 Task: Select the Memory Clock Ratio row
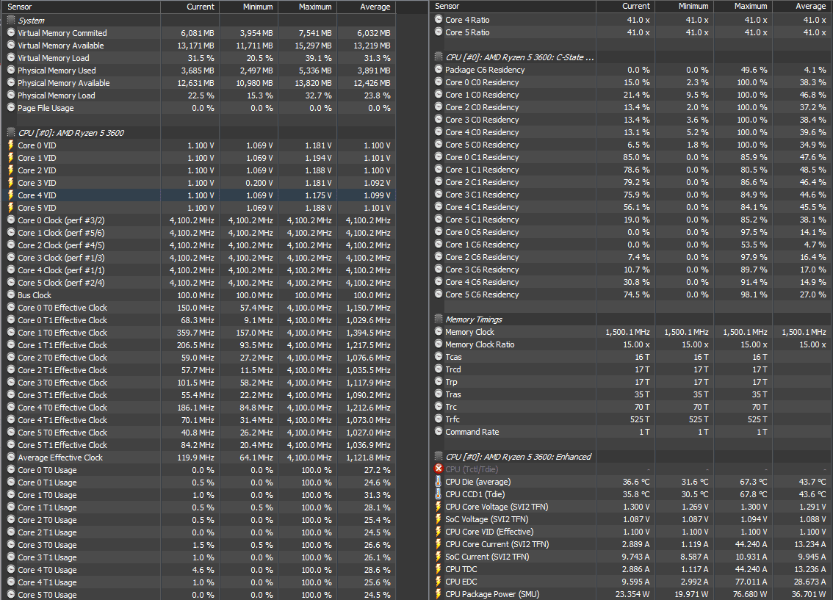[x=630, y=344]
